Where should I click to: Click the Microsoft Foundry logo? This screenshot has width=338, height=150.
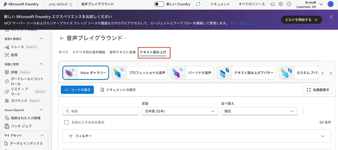click(x=21, y=4)
